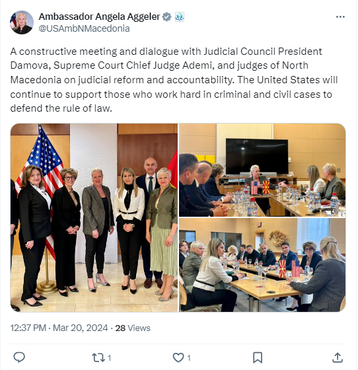
Task: Repost using the retweet arrows icon
Action: point(98,357)
